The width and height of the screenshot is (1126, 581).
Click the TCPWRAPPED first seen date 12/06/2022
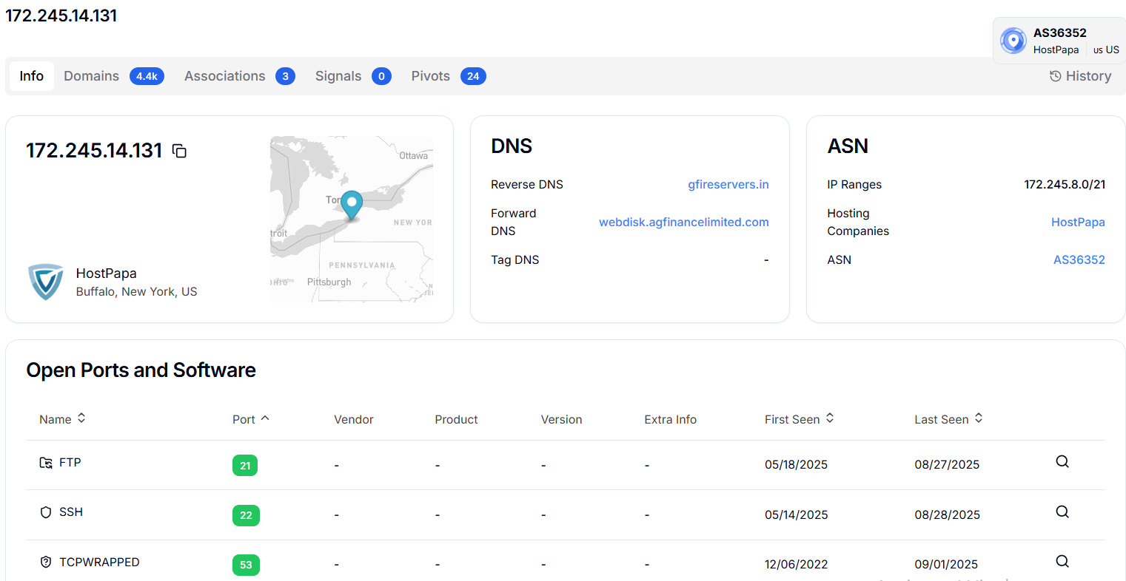(x=797, y=565)
